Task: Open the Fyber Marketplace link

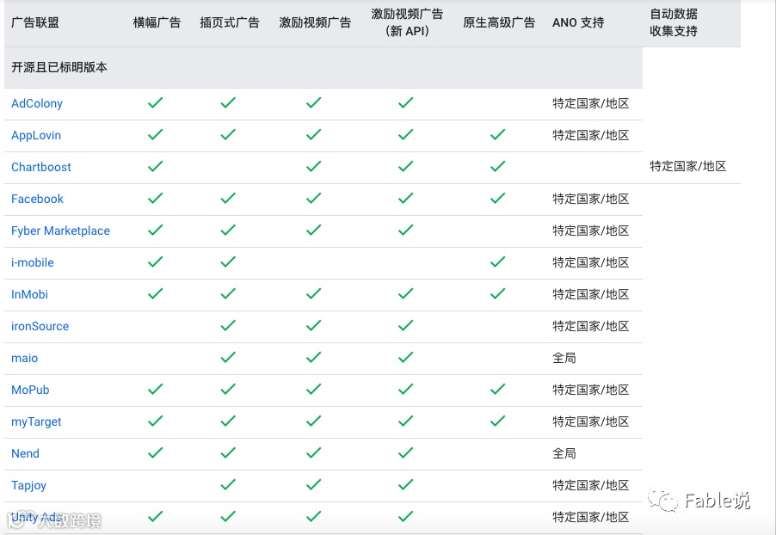Action: point(60,231)
